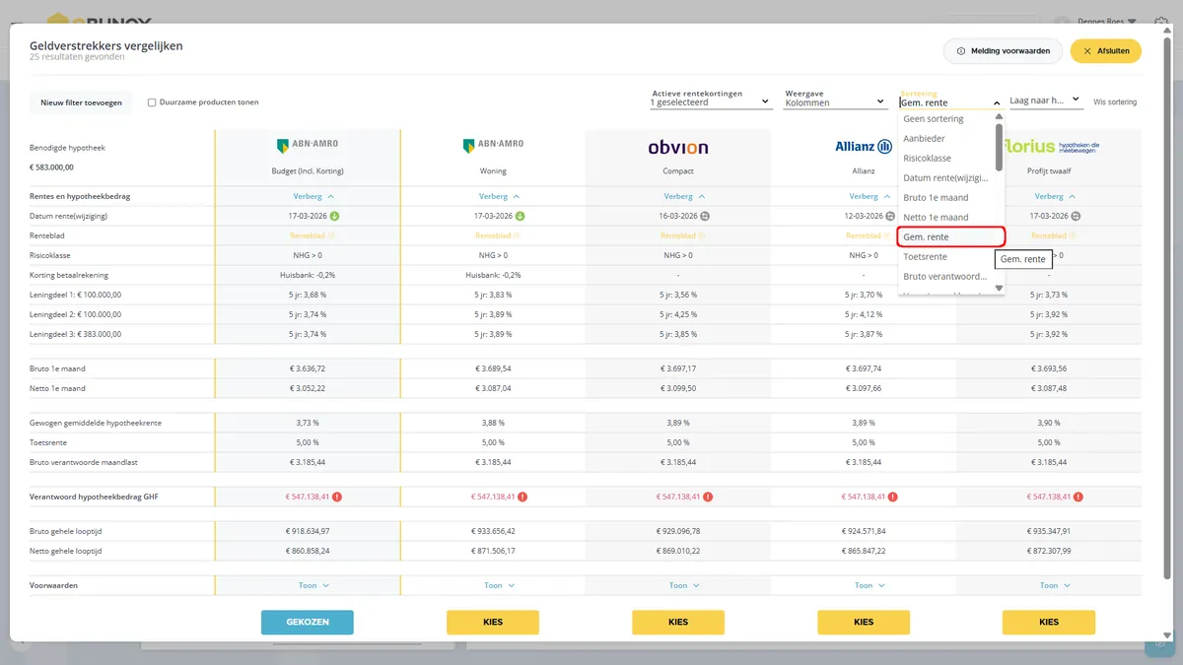
Task: Click the GEKOZEN button under Budget
Action: [308, 622]
